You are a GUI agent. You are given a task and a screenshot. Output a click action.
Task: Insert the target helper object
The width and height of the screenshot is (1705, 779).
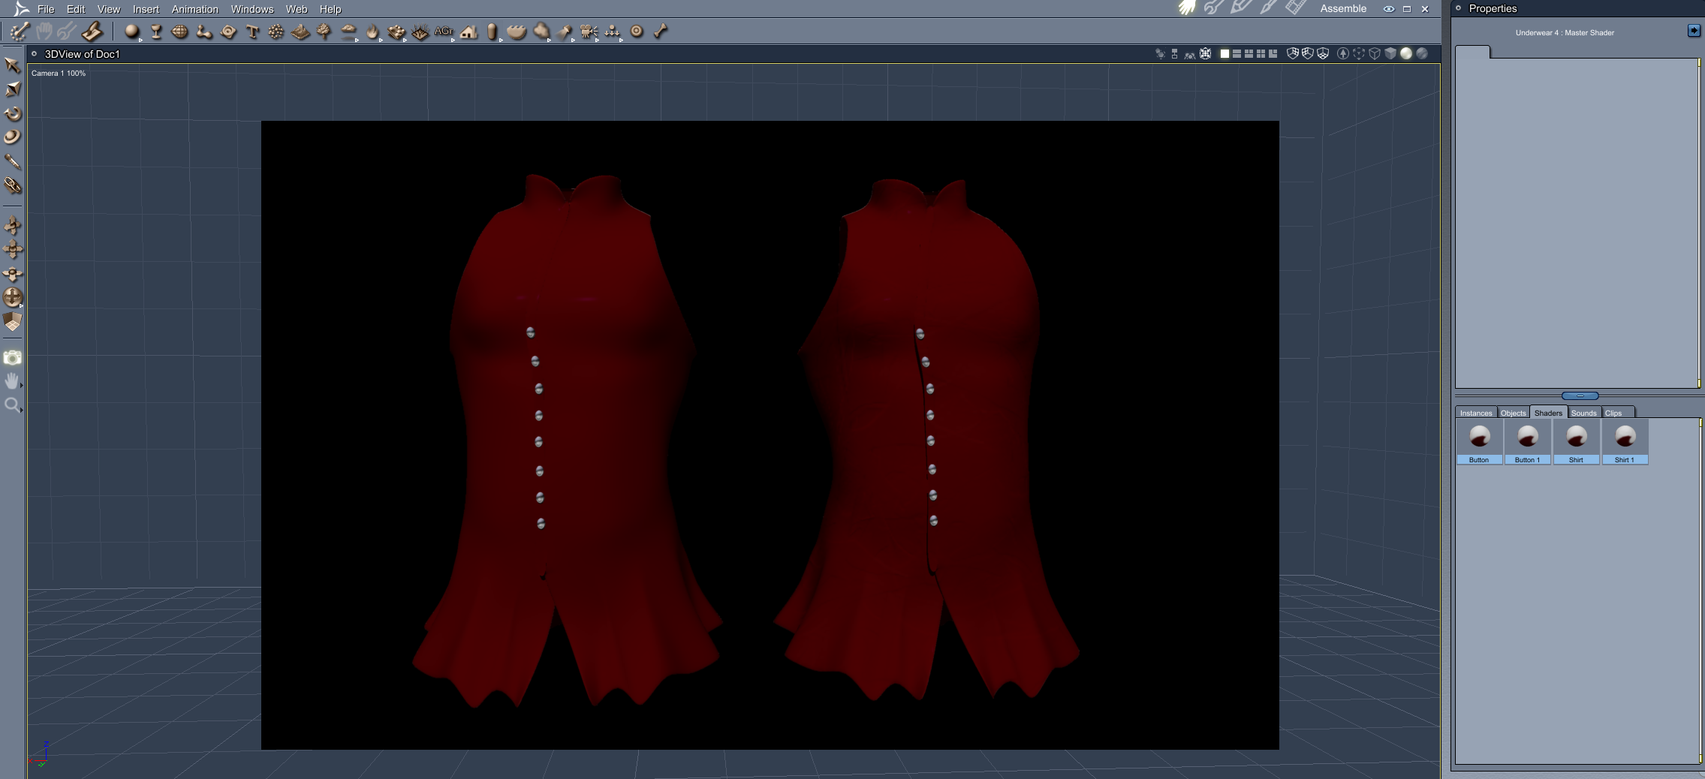[637, 32]
